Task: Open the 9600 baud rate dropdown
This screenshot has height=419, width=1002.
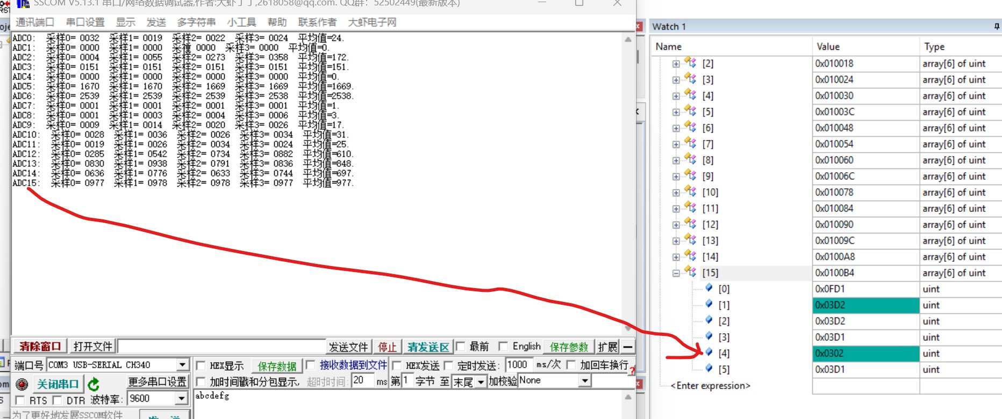Action: [181, 399]
